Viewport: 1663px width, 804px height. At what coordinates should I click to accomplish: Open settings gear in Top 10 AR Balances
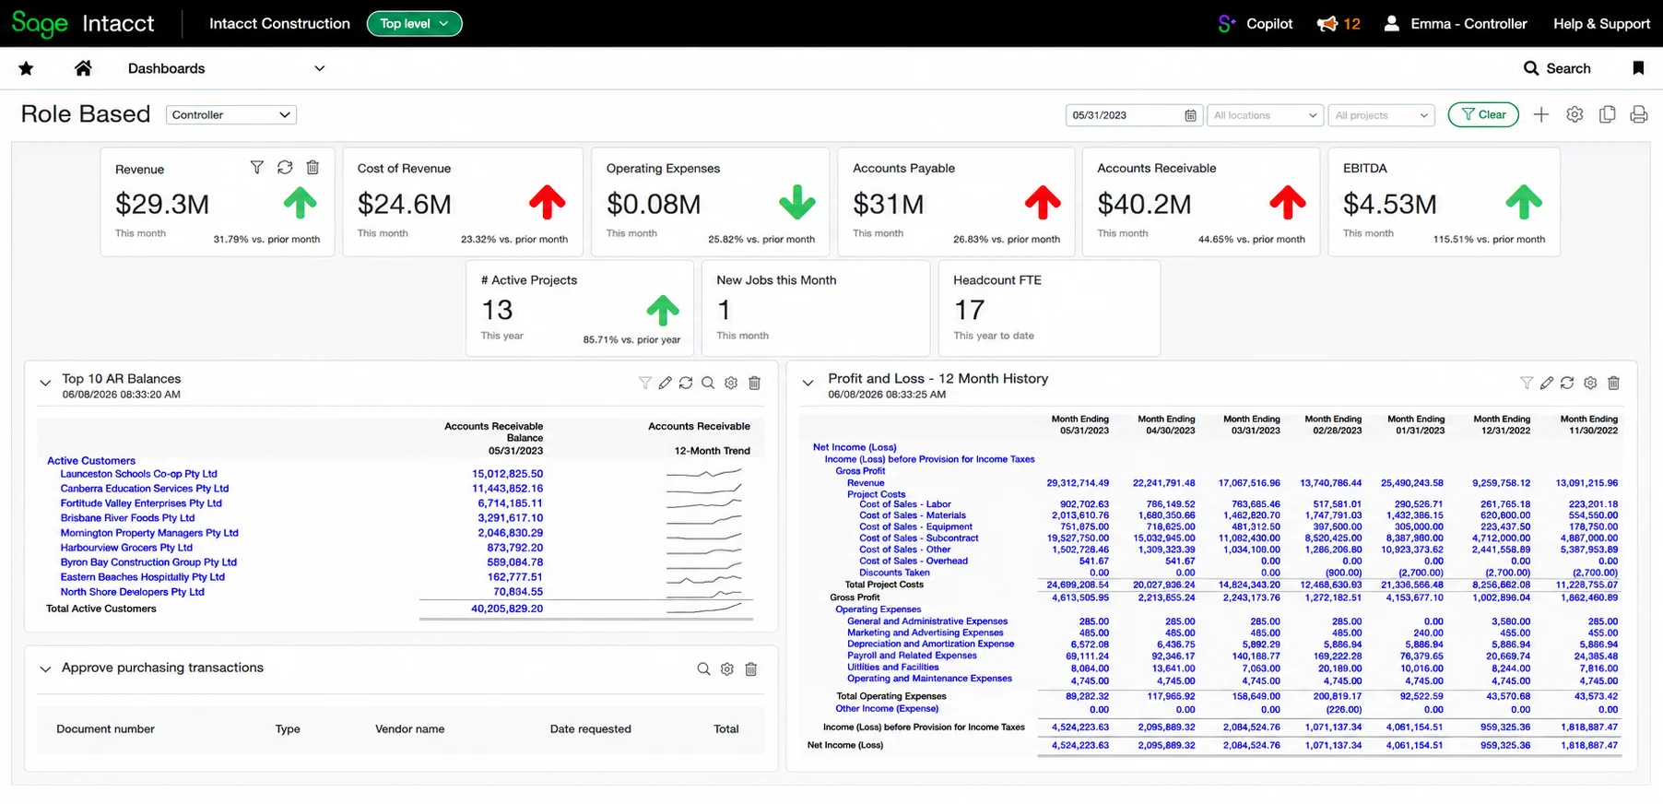click(731, 383)
